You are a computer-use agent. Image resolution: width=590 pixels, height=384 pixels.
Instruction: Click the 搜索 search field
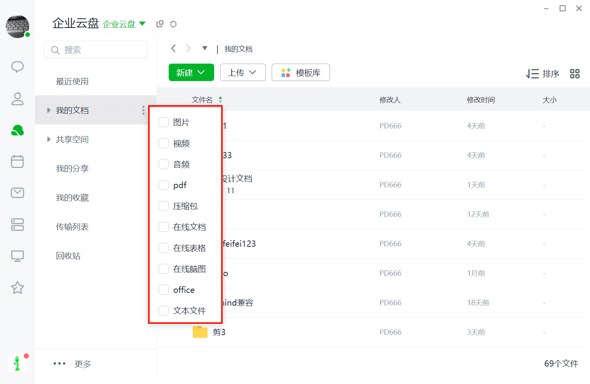pyautogui.click(x=96, y=50)
